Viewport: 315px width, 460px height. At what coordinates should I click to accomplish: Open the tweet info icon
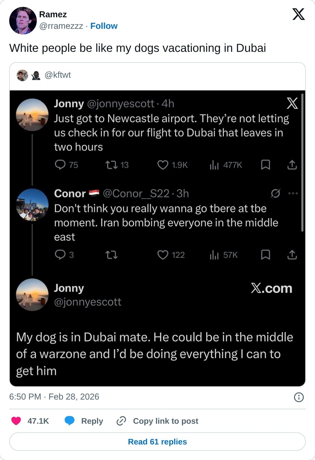(299, 397)
